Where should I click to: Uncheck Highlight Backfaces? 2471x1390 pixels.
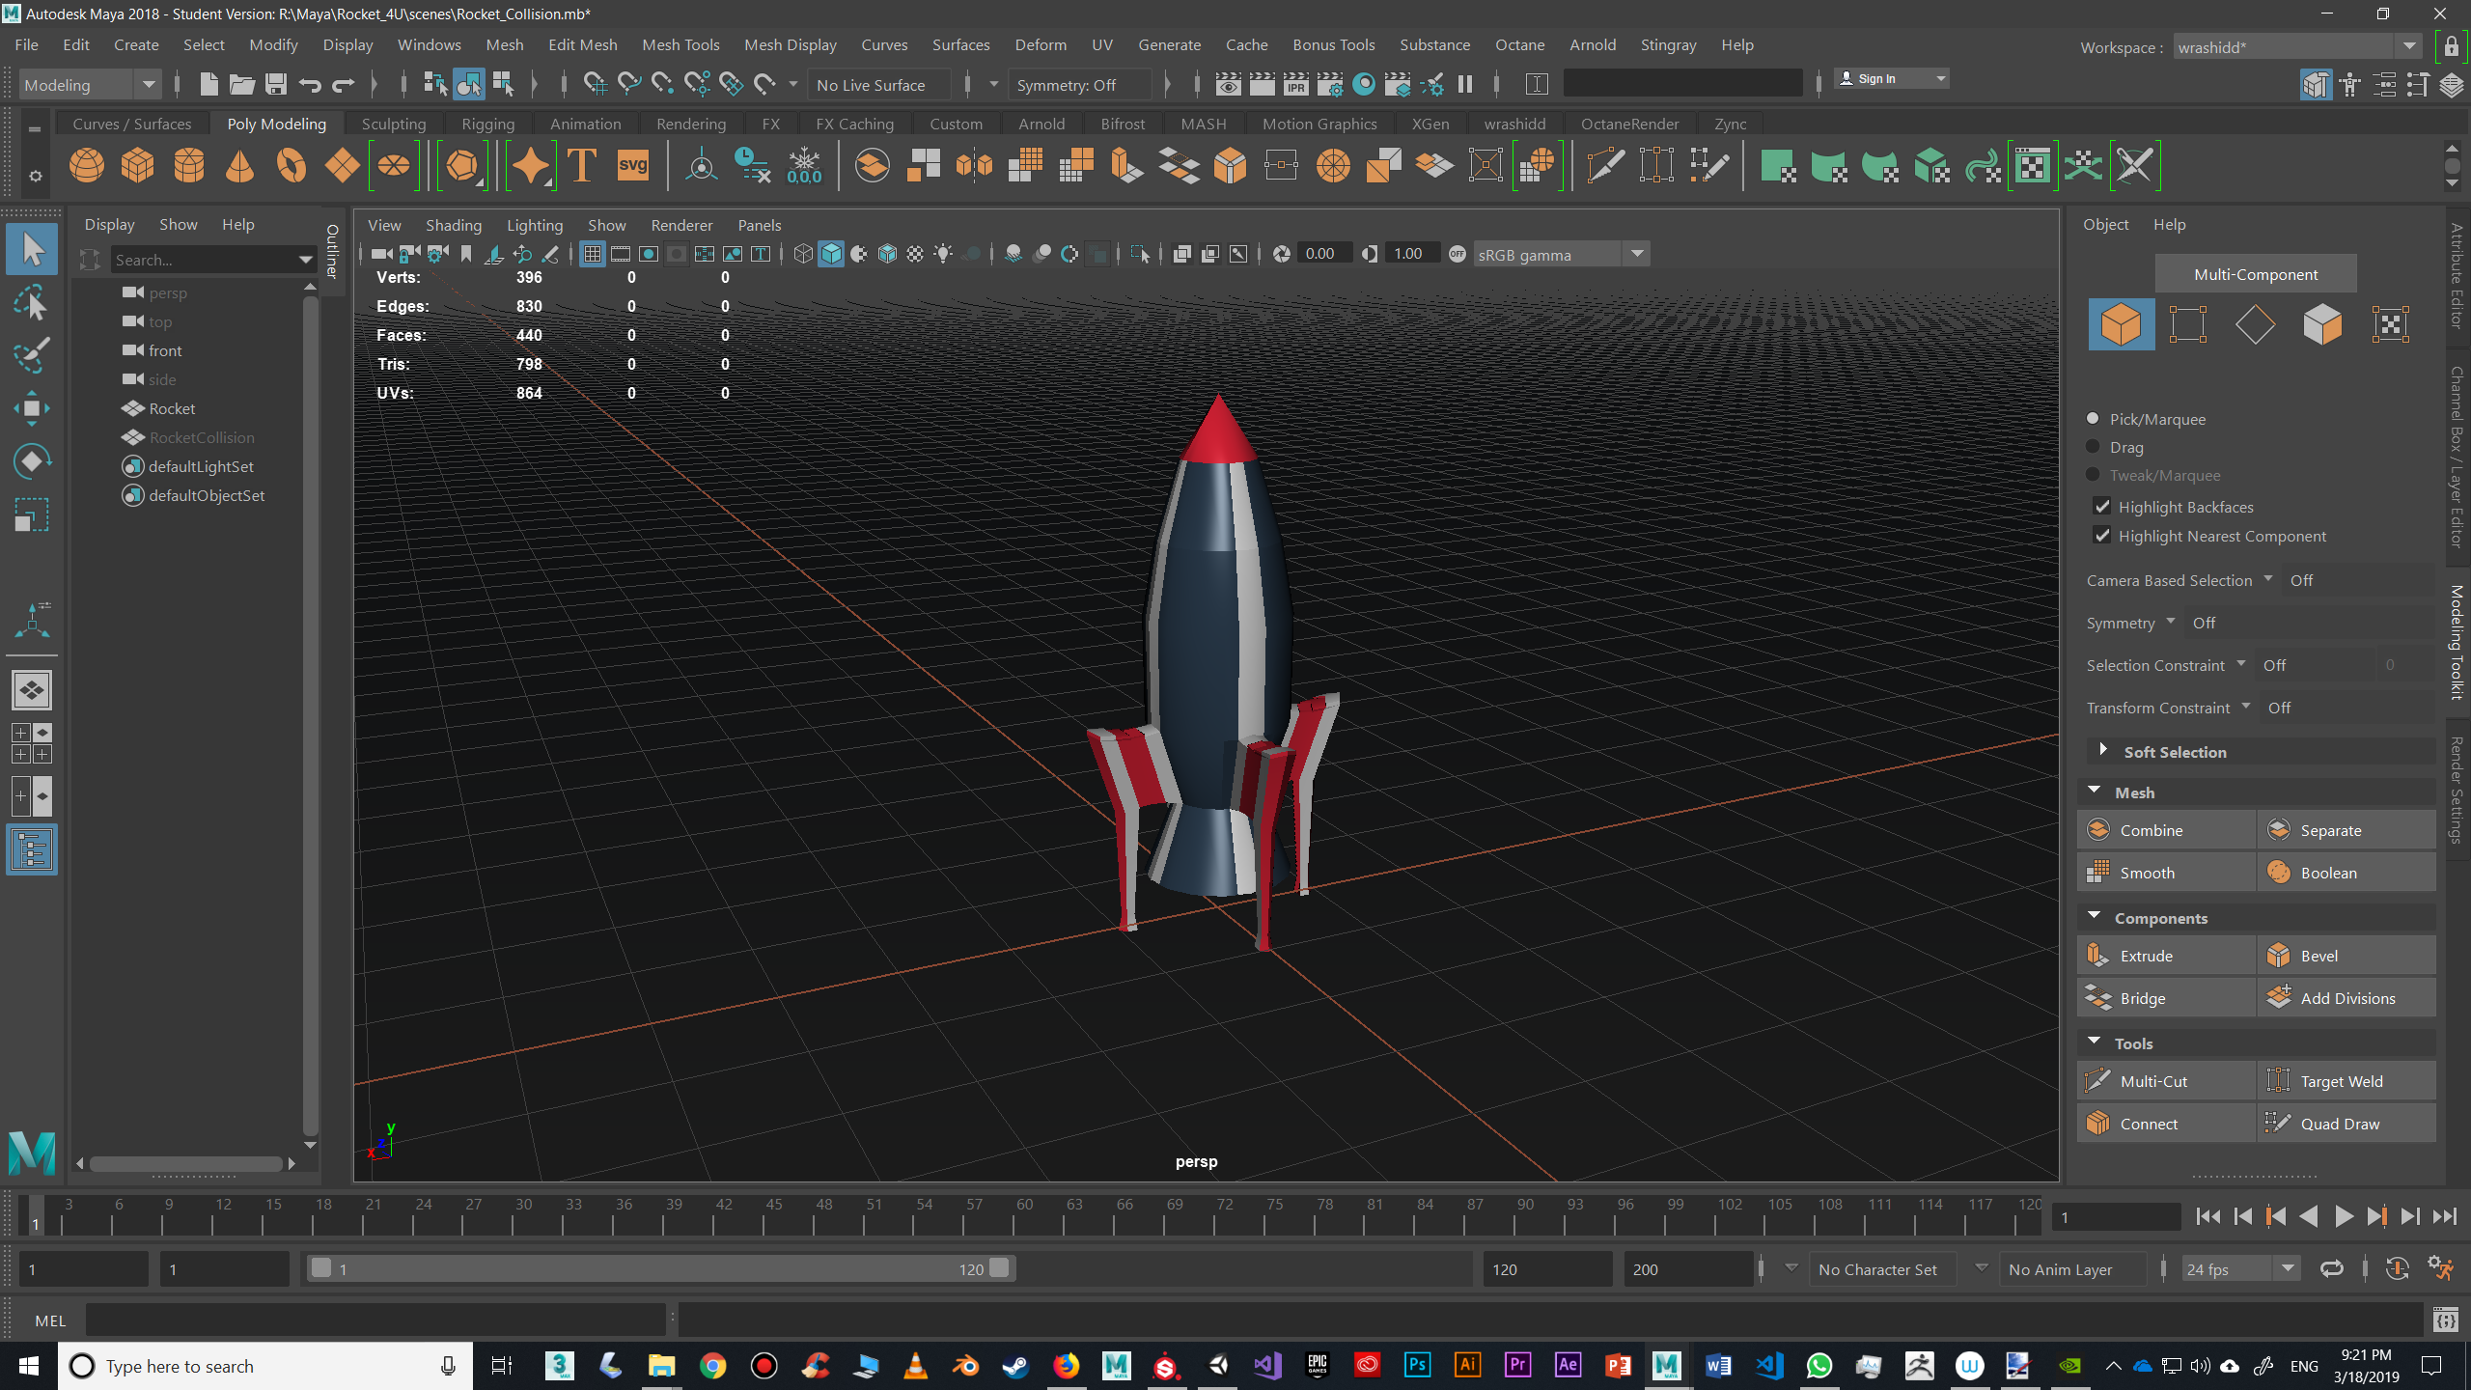tap(2102, 507)
